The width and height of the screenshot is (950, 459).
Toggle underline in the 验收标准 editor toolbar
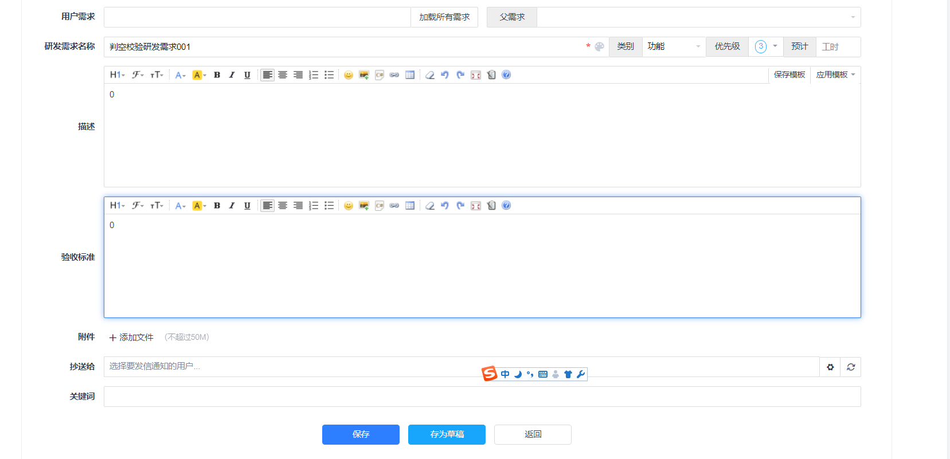pyautogui.click(x=247, y=206)
